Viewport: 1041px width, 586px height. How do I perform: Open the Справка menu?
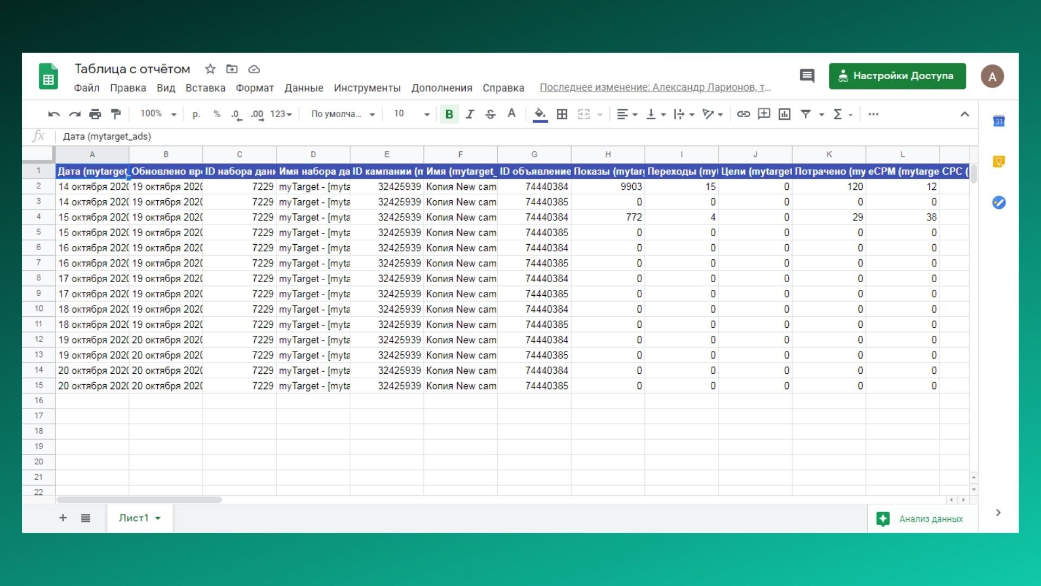point(503,88)
